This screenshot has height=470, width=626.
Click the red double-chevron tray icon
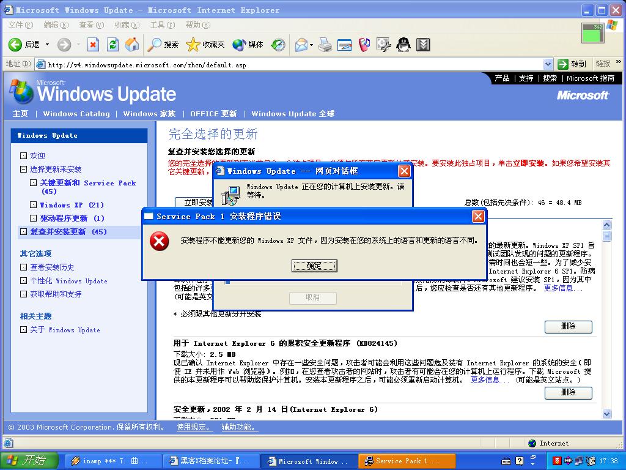[557, 461]
